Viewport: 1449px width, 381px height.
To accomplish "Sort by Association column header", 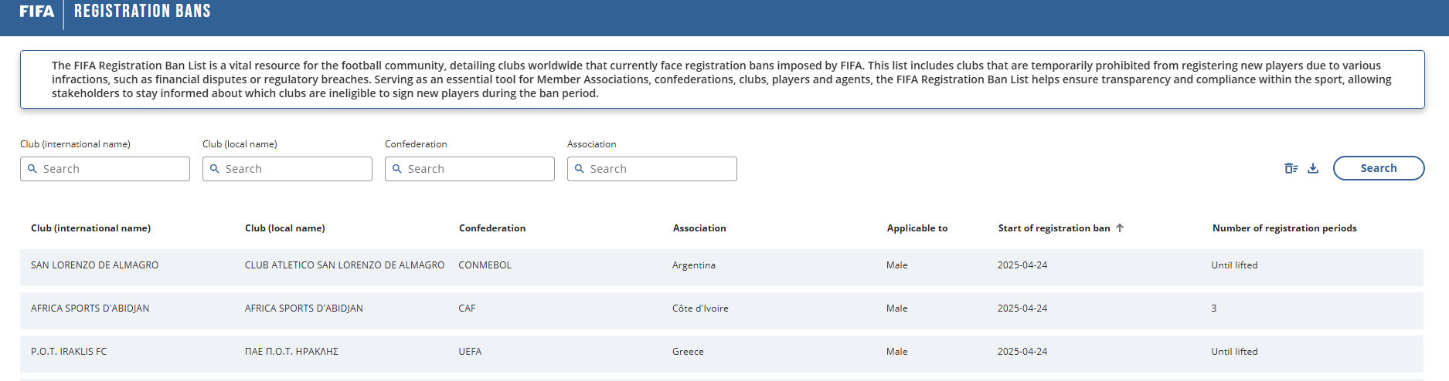I will click(699, 228).
